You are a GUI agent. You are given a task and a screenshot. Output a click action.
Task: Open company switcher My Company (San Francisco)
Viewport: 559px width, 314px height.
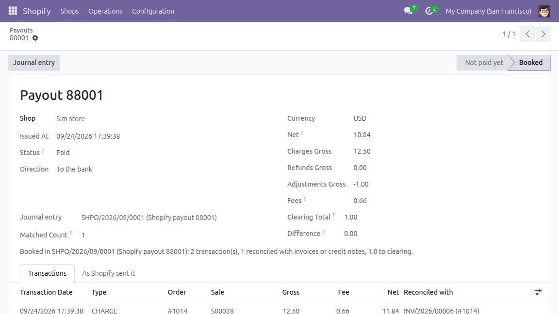489,11
